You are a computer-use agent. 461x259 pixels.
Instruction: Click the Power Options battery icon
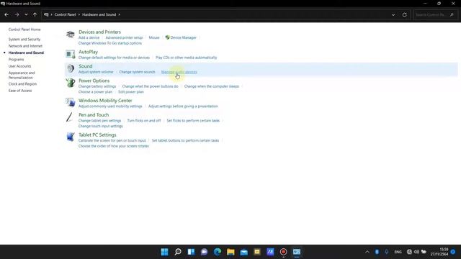[71, 83]
